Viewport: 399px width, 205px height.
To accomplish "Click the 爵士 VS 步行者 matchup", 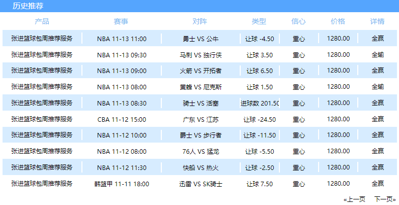I will click(x=201, y=135).
